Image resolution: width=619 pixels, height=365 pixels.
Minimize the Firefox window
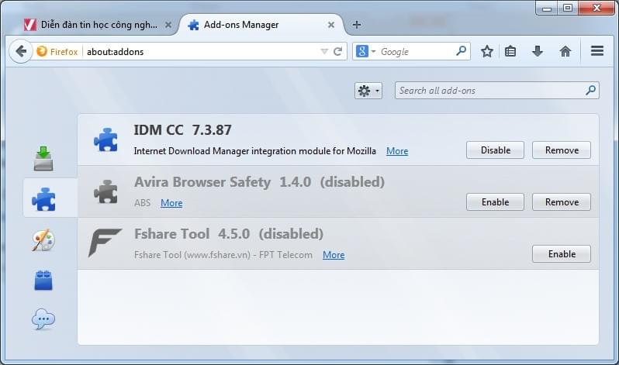547,8
